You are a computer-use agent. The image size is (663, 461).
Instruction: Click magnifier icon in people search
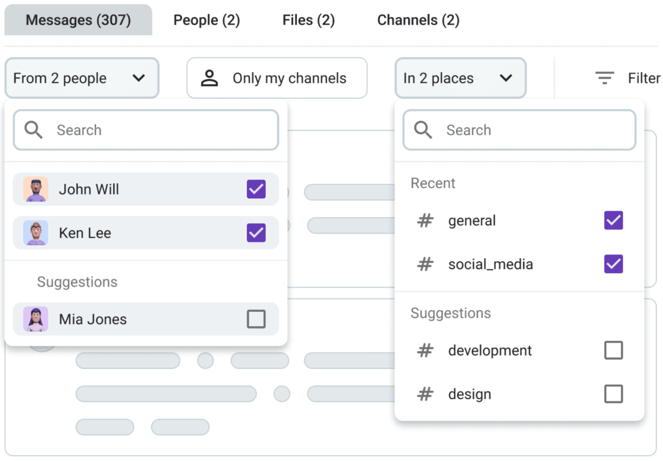pyautogui.click(x=34, y=130)
